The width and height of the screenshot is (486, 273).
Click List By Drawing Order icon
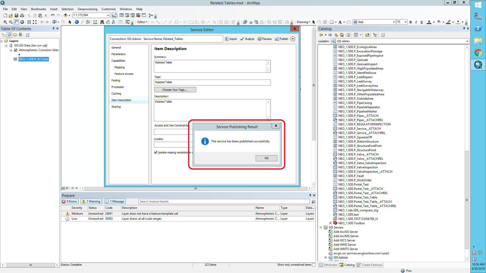pyautogui.click(x=4, y=35)
